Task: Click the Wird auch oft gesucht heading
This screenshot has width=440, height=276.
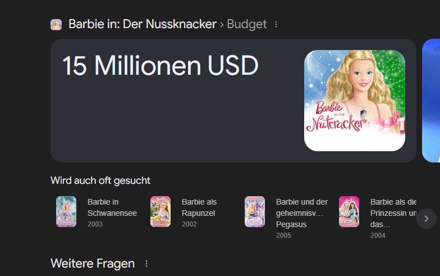Action: 100,180
